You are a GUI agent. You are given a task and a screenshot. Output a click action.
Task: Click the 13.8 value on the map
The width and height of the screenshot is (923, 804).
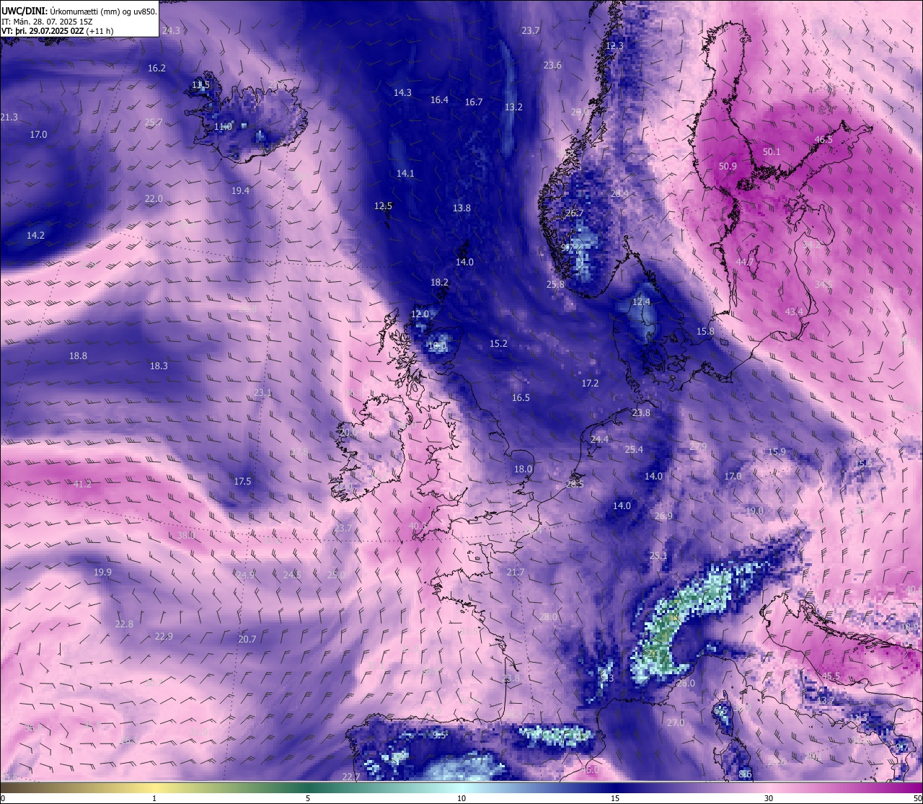click(461, 208)
